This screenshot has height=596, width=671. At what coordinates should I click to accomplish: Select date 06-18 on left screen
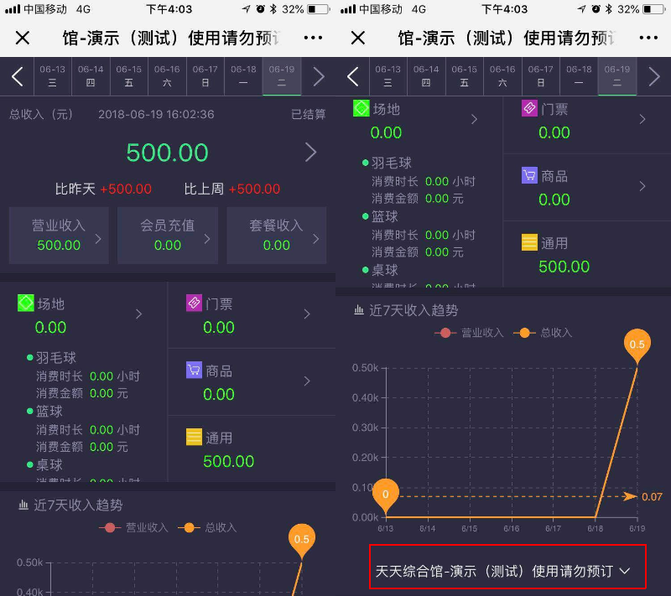click(x=243, y=76)
